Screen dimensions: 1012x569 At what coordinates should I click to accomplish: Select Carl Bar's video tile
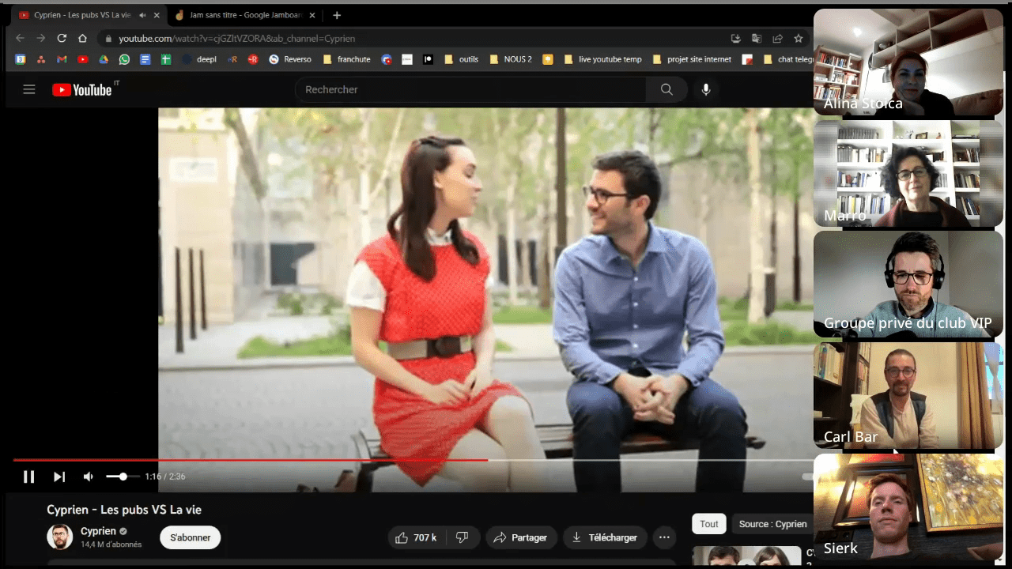click(x=908, y=397)
